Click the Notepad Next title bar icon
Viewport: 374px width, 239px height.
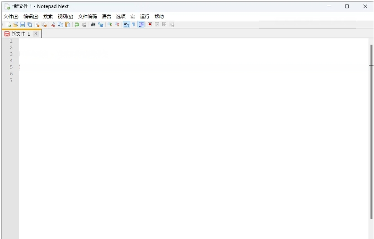(7, 6)
